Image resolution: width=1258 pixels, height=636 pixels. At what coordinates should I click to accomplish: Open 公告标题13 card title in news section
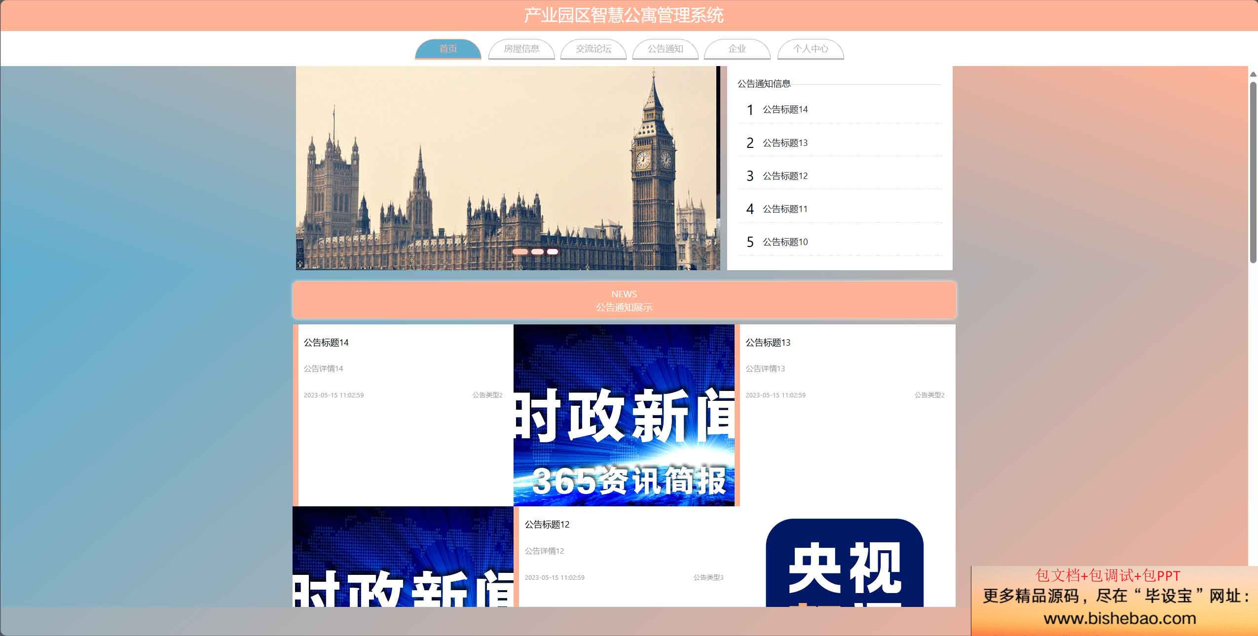(x=768, y=343)
